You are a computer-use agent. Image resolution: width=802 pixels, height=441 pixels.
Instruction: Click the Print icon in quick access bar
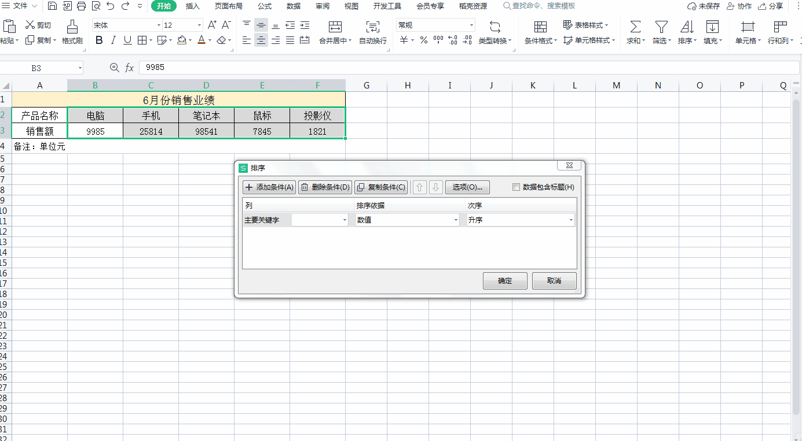(82, 6)
